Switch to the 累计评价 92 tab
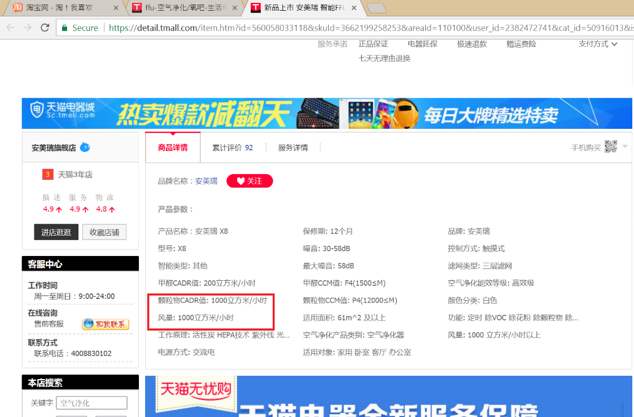The height and width of the screenshot is (417, 634). tap(233, 148)
